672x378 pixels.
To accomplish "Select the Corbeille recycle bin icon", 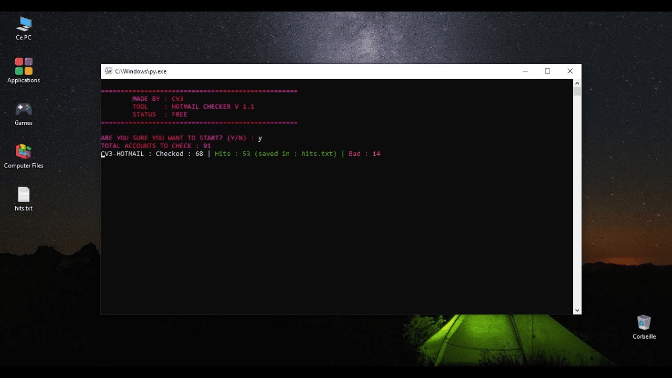I will click(x=644, y=327).
